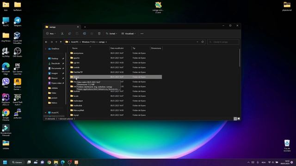Switch to large thumbnails view in status bar

pos(239,119)
